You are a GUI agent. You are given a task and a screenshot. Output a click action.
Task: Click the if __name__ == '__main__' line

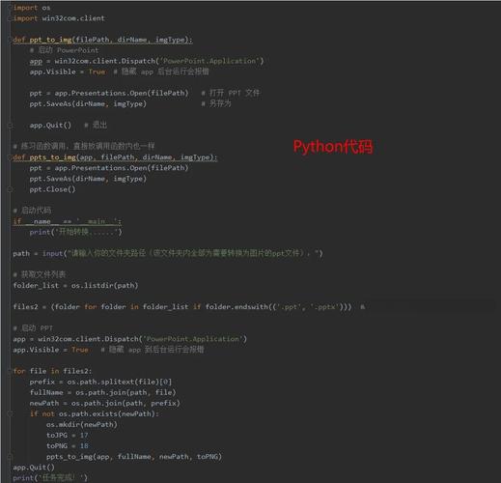coord(68,221)
